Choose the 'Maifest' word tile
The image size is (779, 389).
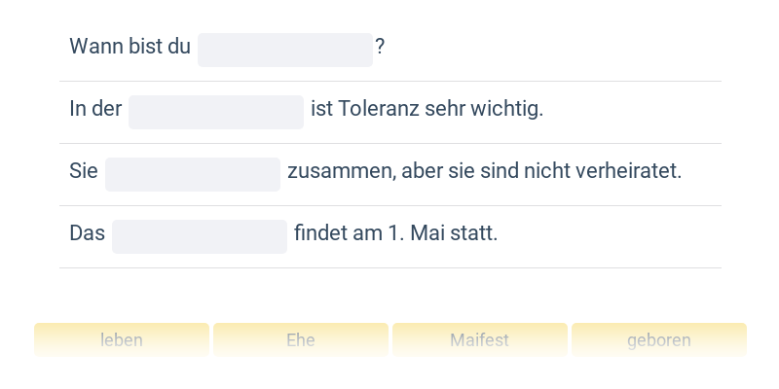(479, 340)
